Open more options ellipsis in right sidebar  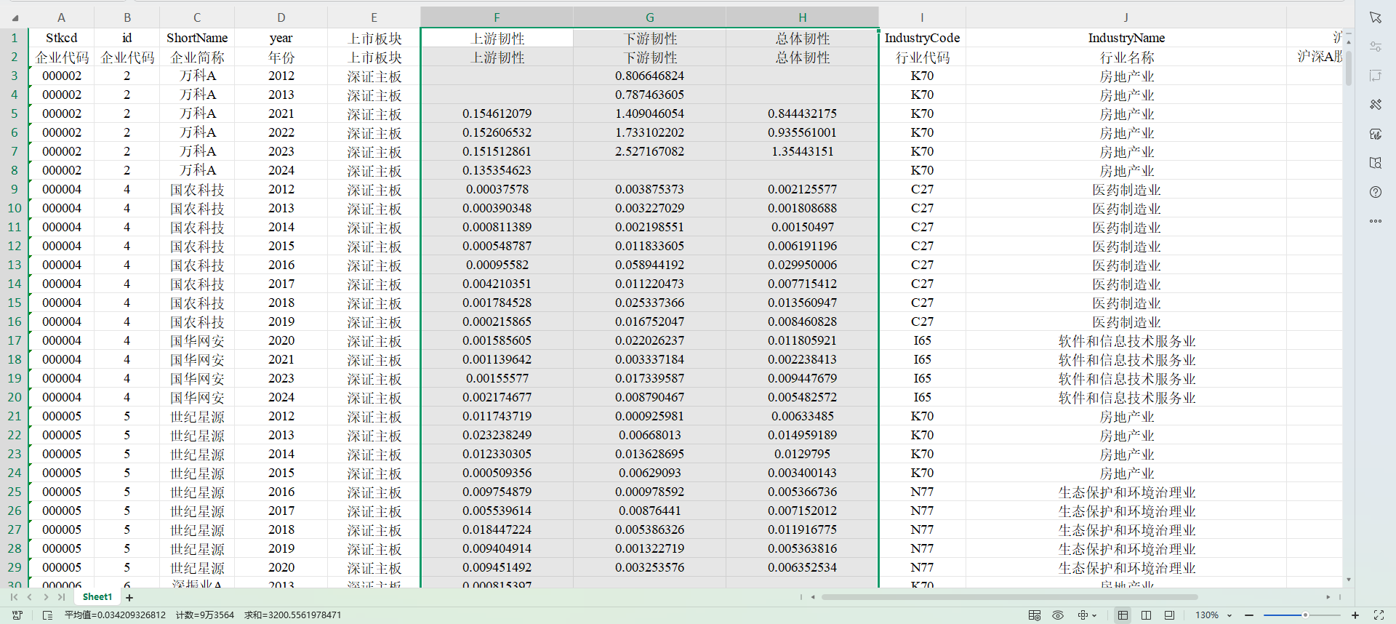click(x=1375, y=221)
